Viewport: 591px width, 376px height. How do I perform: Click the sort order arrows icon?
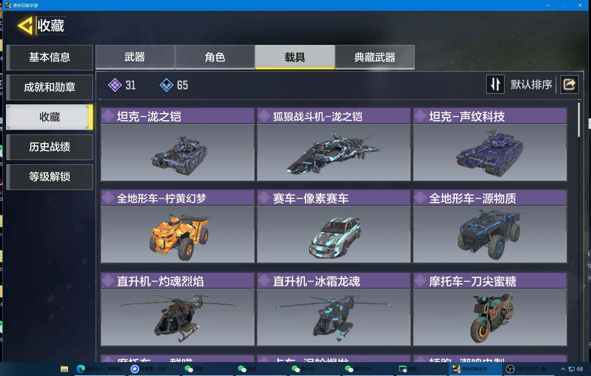pos(495,84)
